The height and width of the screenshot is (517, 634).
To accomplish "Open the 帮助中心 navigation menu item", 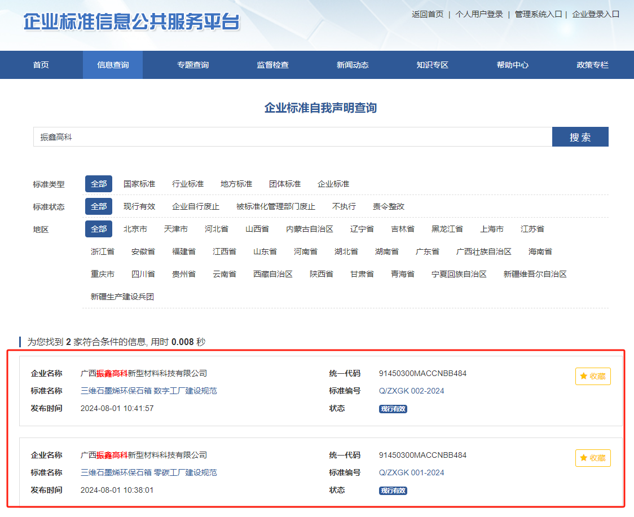I will click(512, 65).
